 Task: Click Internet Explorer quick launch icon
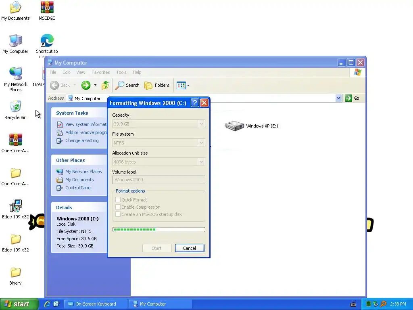click(47, 304)
